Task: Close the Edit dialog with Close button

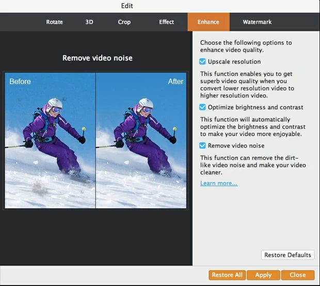Action: [x=297, y=275]
